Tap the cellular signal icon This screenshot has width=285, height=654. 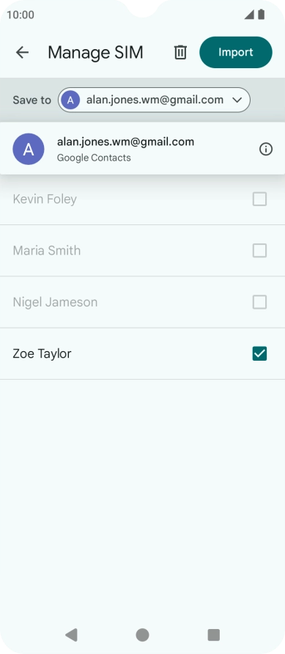pyautogui.click(x=249, y=15)
